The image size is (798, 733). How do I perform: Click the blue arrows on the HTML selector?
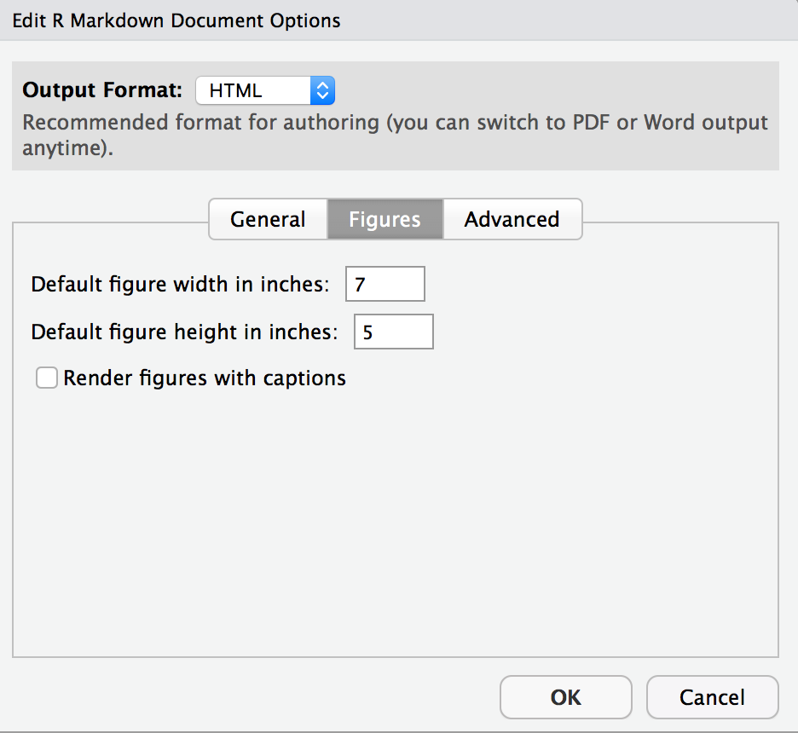tap(322, 90)
